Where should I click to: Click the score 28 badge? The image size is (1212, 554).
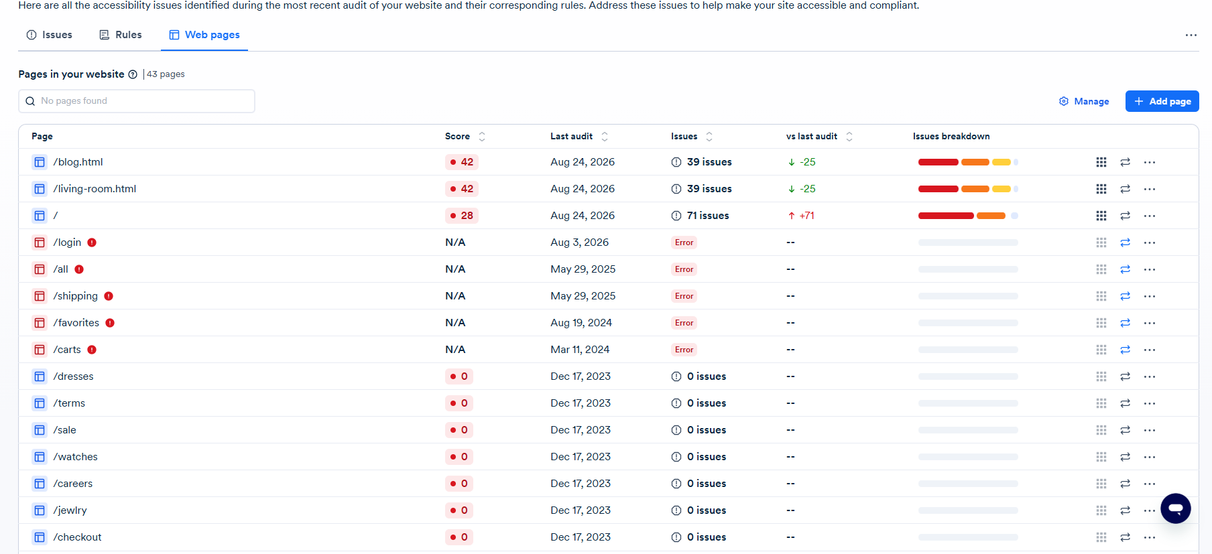(x=462, y=216)
